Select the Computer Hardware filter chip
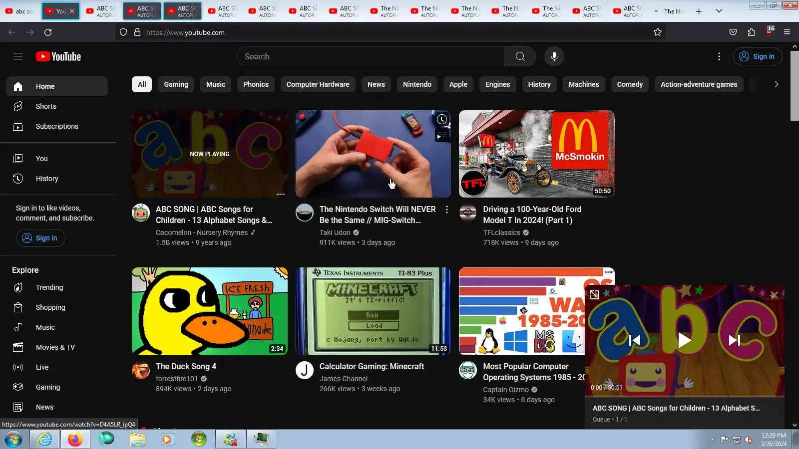 pos(318,84)
